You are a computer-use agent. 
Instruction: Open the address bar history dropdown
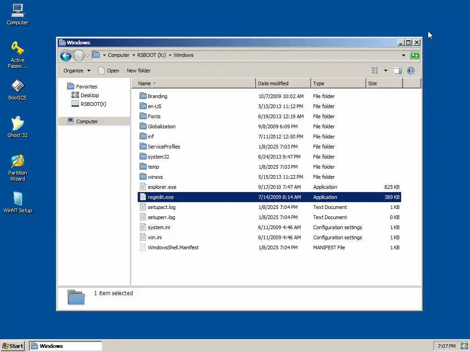tap(403, 55)
